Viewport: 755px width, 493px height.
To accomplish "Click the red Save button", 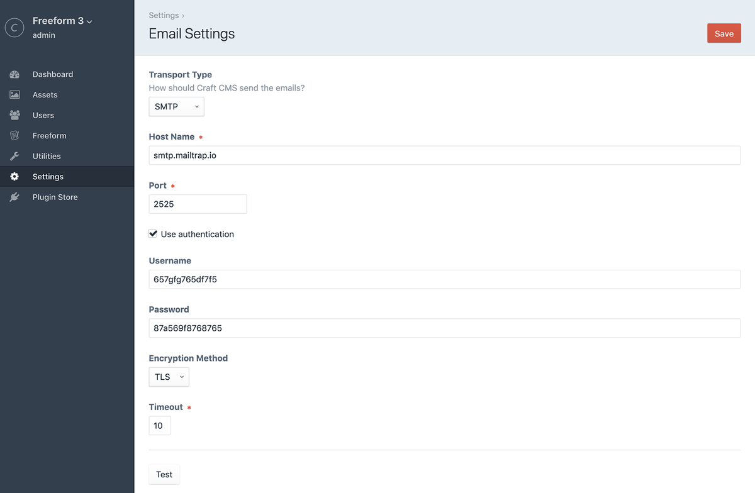I will 724,33.
